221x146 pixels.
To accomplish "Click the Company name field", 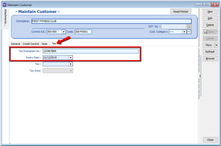I will pyautogui.click(x=111, y=21).
